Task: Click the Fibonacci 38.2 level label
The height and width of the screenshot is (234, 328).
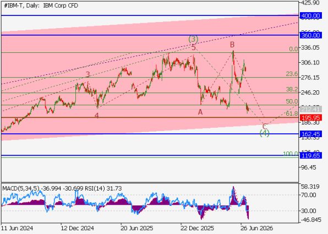Action: click(292, 89)
